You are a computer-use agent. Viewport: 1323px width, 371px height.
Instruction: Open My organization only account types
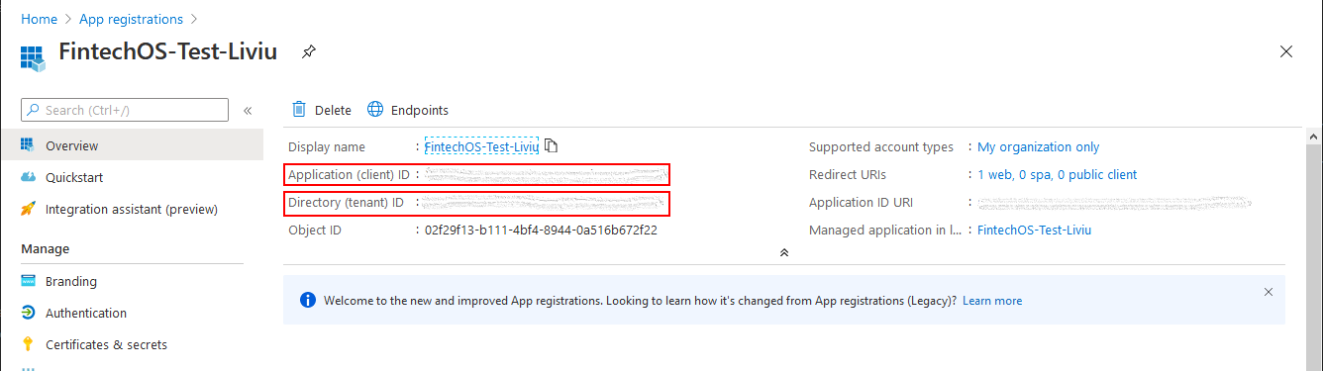click(x=1038, y=146)
